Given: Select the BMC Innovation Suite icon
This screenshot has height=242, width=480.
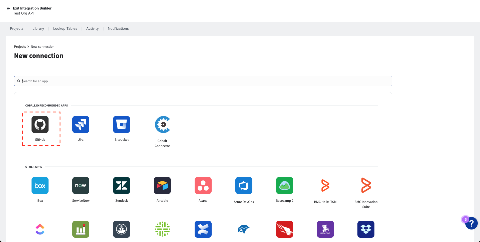Looking at the screenshot, I should coord(366,185).
